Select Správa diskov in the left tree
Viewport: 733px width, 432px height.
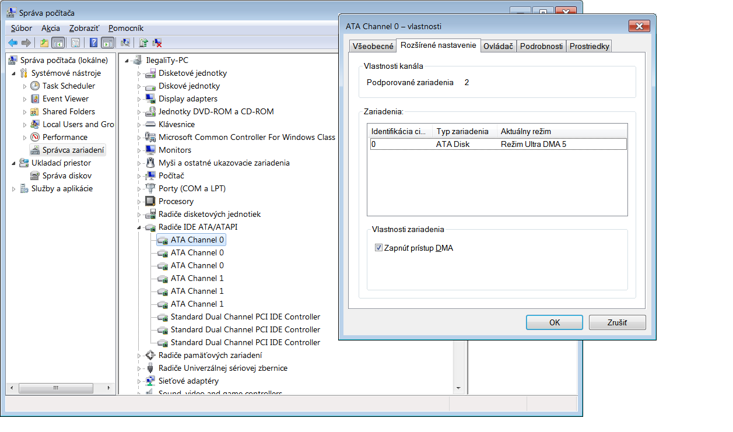(66, 175)
